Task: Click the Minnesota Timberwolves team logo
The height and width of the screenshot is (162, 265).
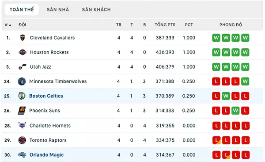Action: coord(22,81)
